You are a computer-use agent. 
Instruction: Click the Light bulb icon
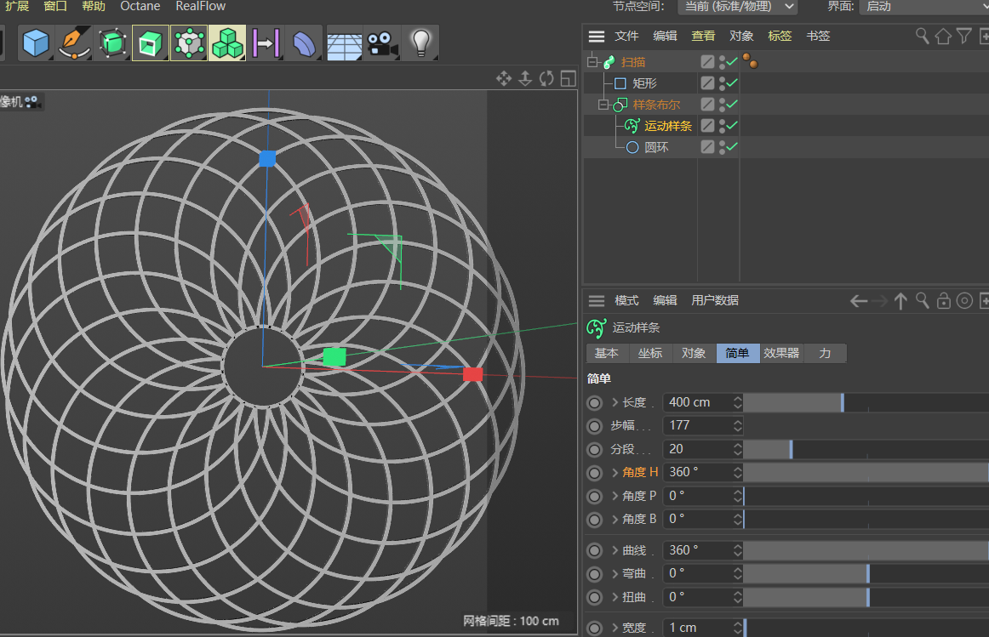(420, 43)
